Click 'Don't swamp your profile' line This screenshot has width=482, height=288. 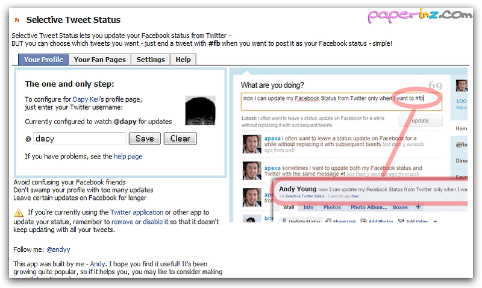83,190
